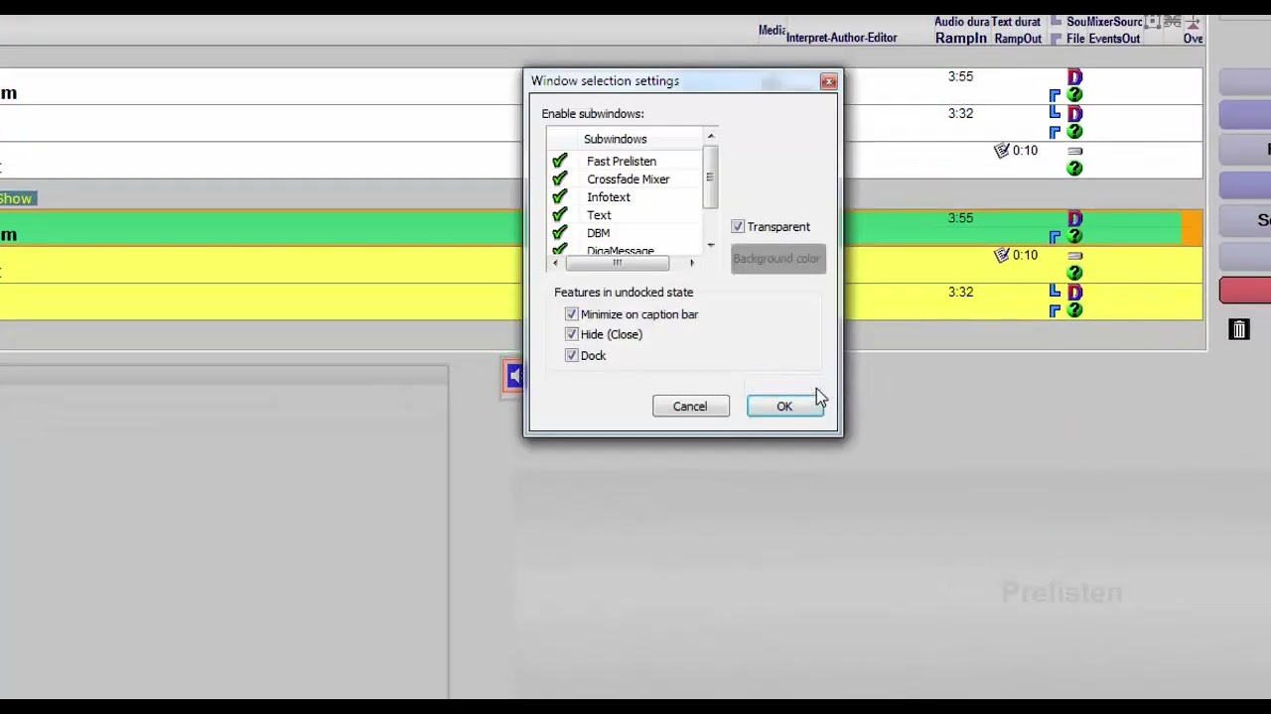
Task: Click green question mark in white 3:32 row
Action: pyautogui.click(x=1074, y=132)
